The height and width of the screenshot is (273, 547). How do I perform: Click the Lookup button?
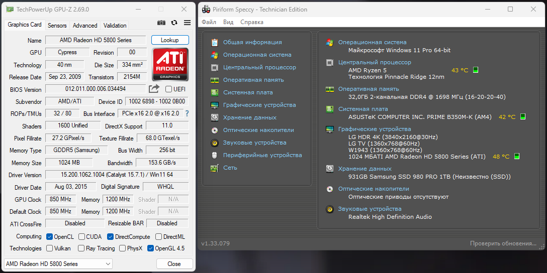tap(170, 40)
